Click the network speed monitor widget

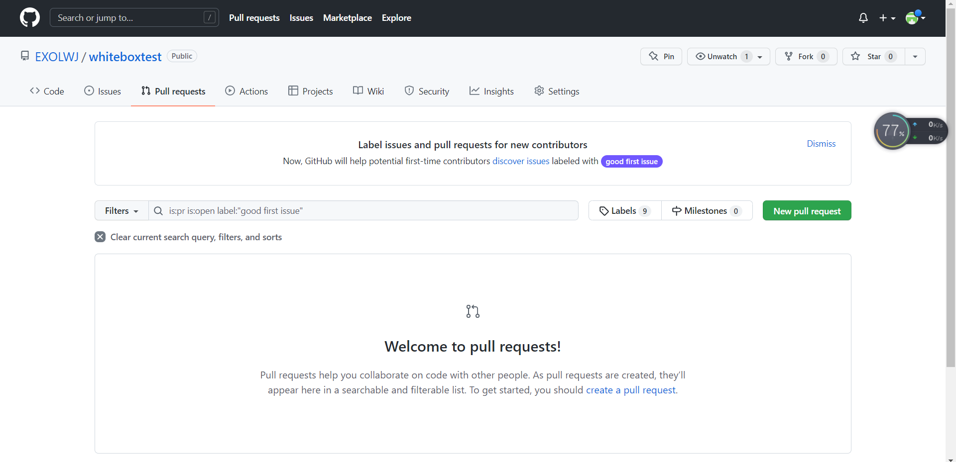[911, 131]
